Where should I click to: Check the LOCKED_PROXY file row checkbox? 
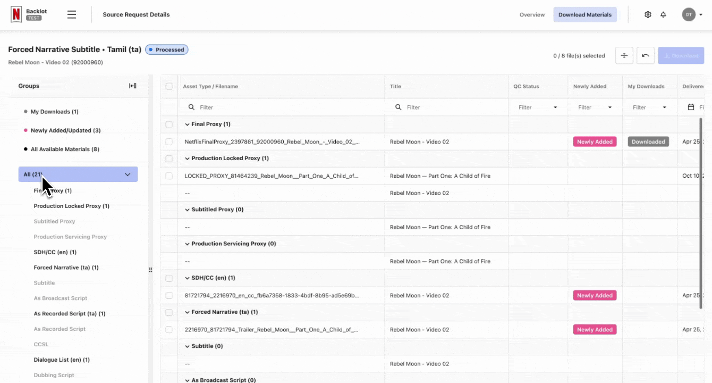coord(169,176)
